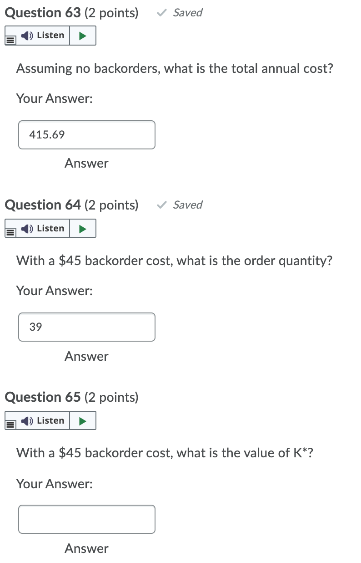Click the speaker Listen icon for Question 65
This screenshot has width=361, height=563.
click(26, 420)
